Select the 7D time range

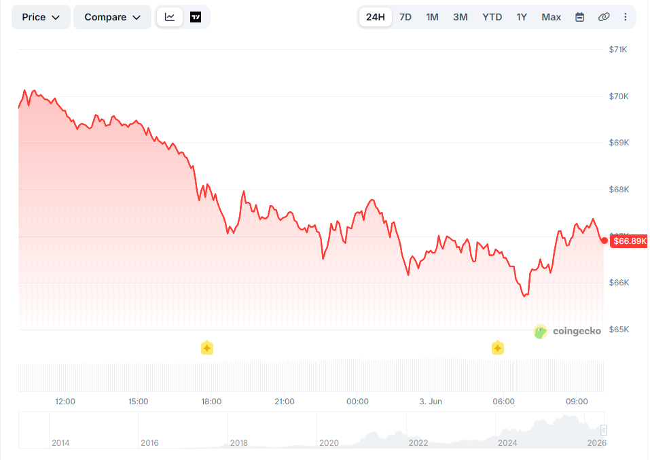[405, 17]
